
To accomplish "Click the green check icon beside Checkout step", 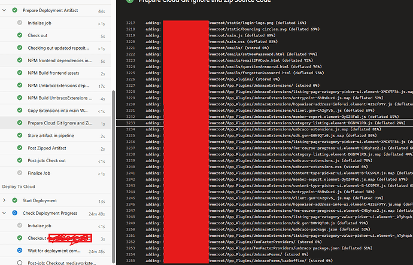I will 20,238.
